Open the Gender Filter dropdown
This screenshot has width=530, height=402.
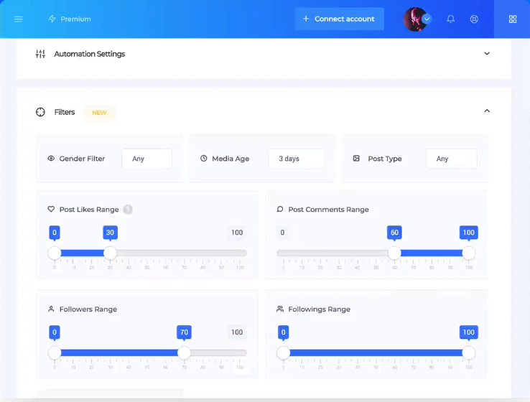click(x=147, y=159)
